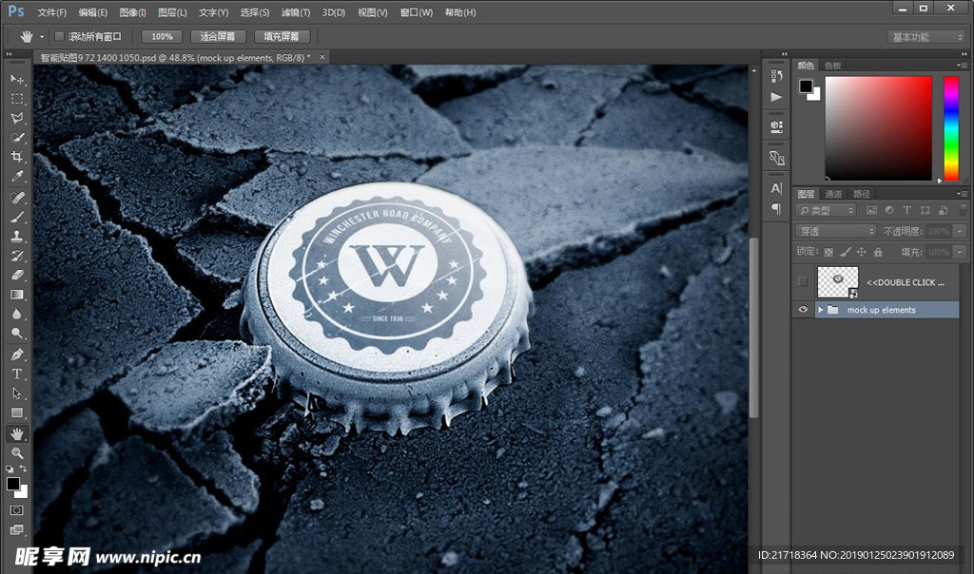
Task: Click the 适合屏幕 button
Action: point(218,37)
